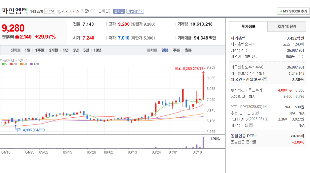Click the help icon next to 배당수익률
Screen dimensions: 310x173
point(251,125)
